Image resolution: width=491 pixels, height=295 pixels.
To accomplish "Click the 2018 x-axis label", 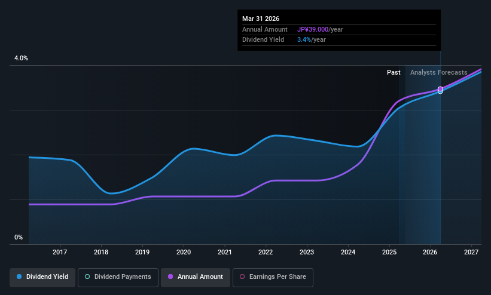I will [x=101, y=252].
